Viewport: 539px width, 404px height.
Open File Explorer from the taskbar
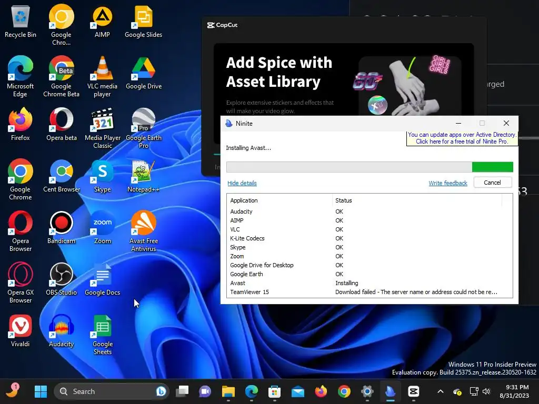coord(228,391)
